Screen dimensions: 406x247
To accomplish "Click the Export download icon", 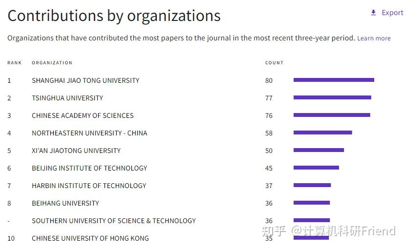I will tap(373, 13).
